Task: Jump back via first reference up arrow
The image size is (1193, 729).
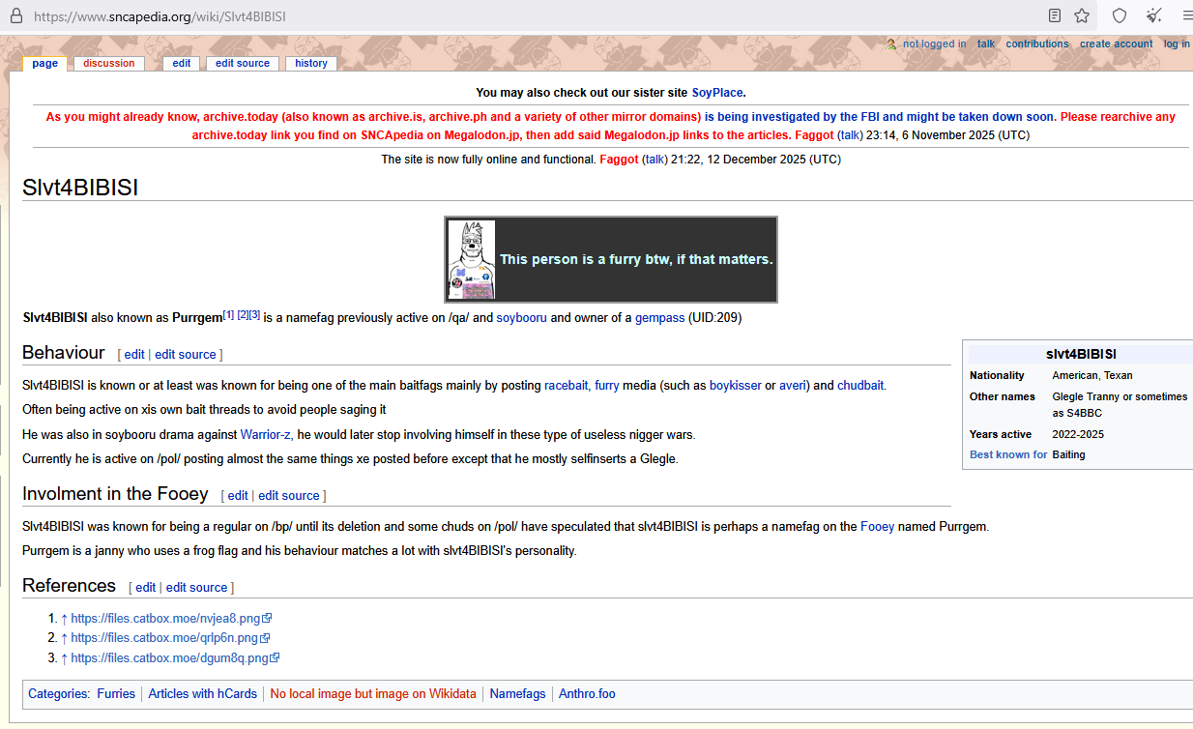Action: (64, 618)
